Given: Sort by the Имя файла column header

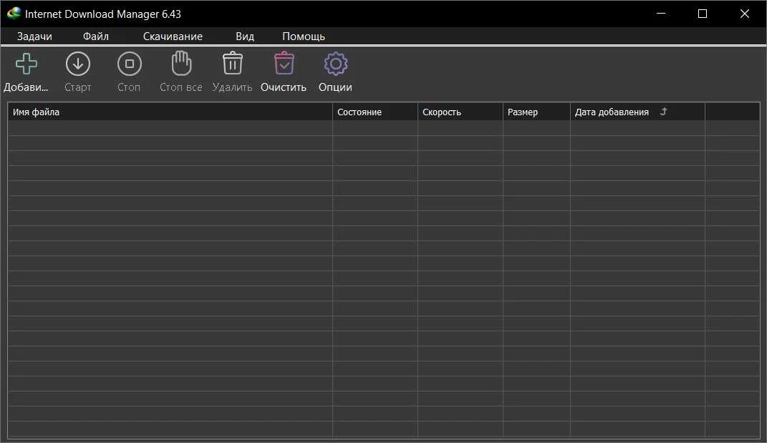Looking at the screenshot, I should point(170,112).
